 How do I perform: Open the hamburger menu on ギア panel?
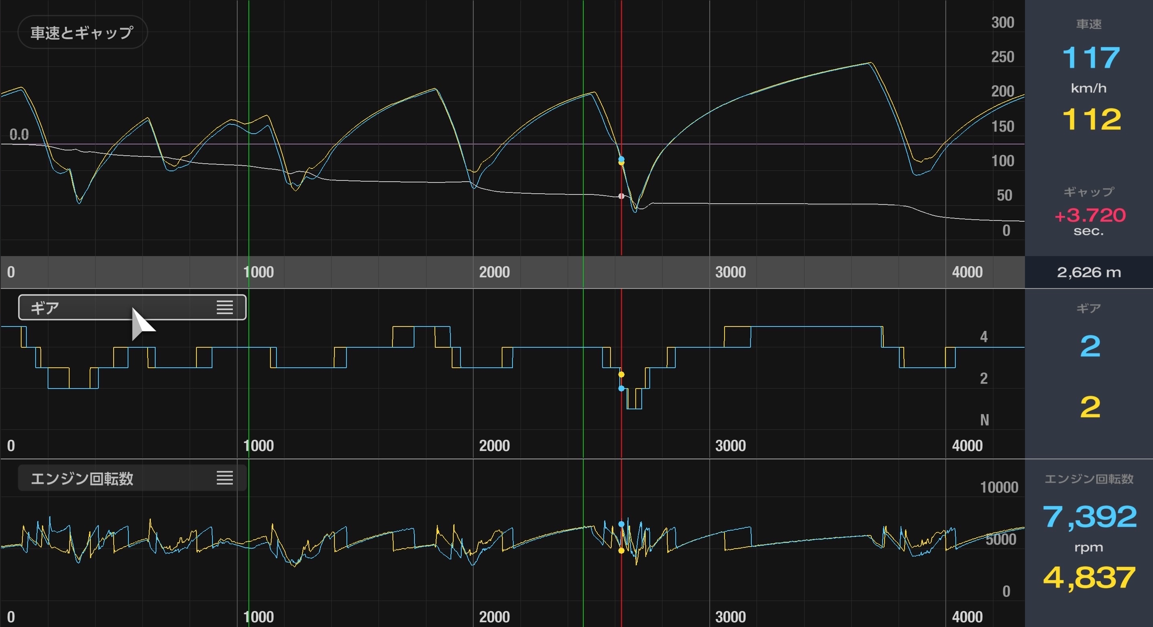(x=225, y=307)
